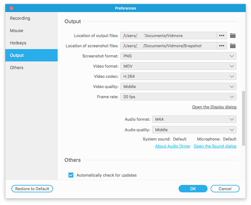Viewport: 251px width, 205px height.
Task: Change Video quality from Middle
Action: tap(178, 87)
